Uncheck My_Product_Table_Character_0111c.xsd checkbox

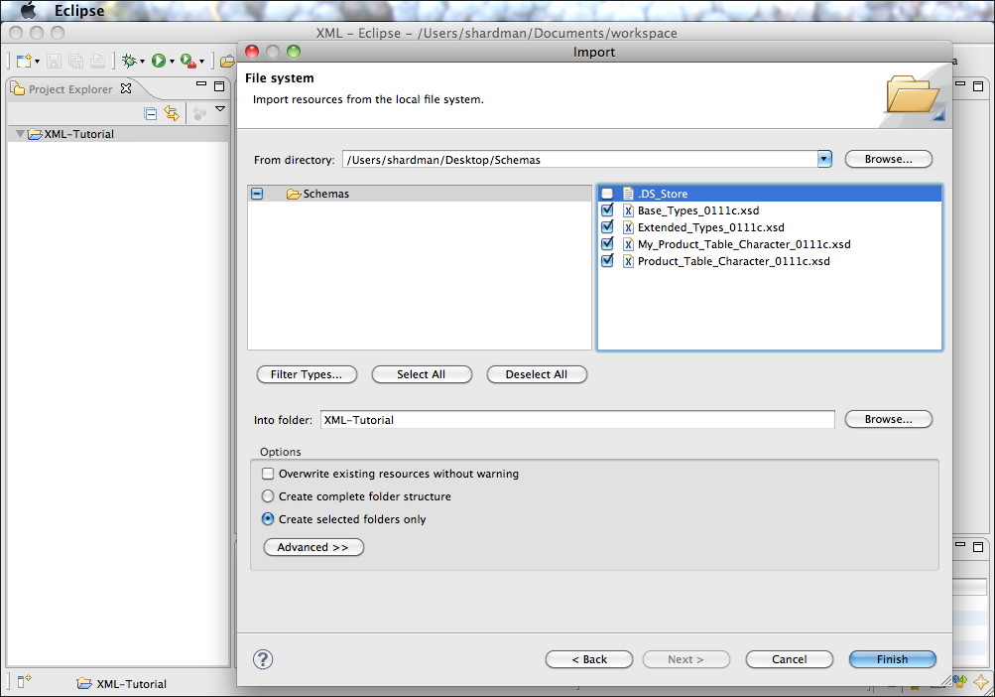coord(607,244)
